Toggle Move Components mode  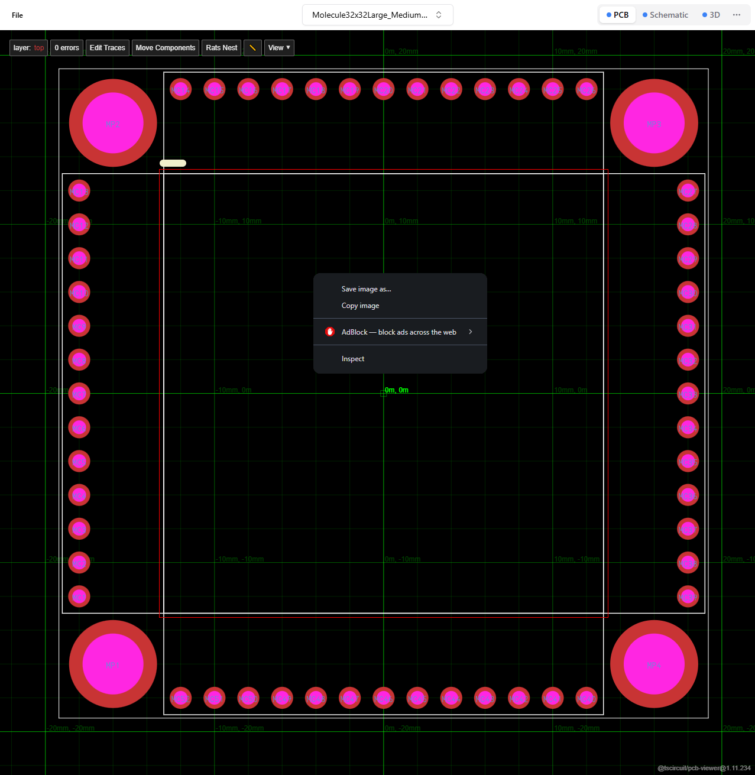pos(166,48)
